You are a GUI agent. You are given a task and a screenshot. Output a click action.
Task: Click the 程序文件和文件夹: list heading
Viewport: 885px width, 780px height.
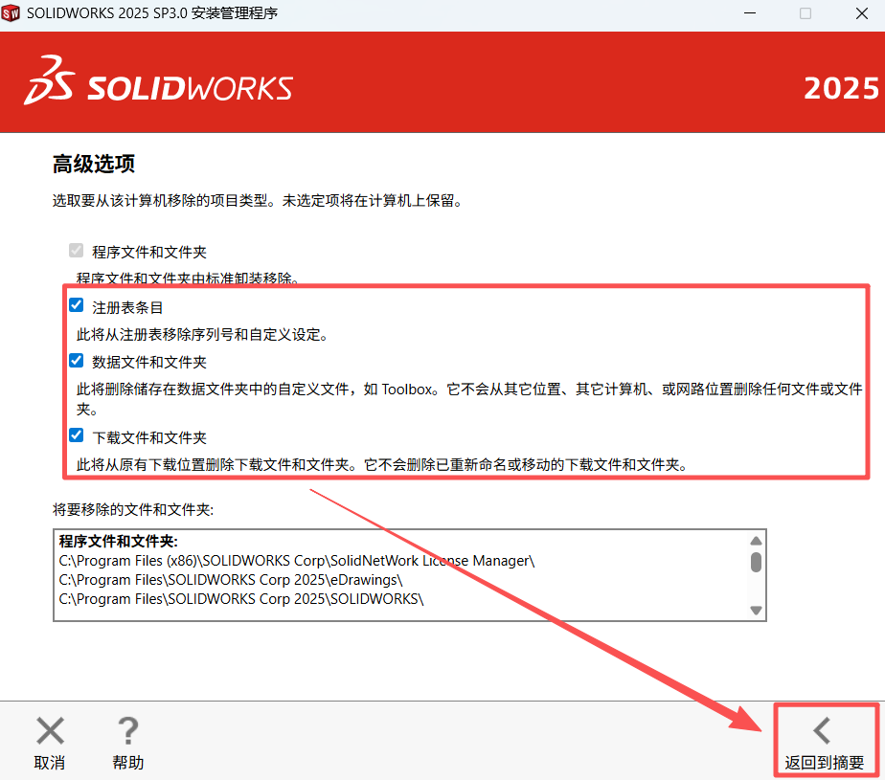coord(118,542)
